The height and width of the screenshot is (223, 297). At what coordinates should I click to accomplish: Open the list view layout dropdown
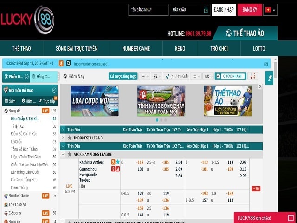(x=196, y=76)
